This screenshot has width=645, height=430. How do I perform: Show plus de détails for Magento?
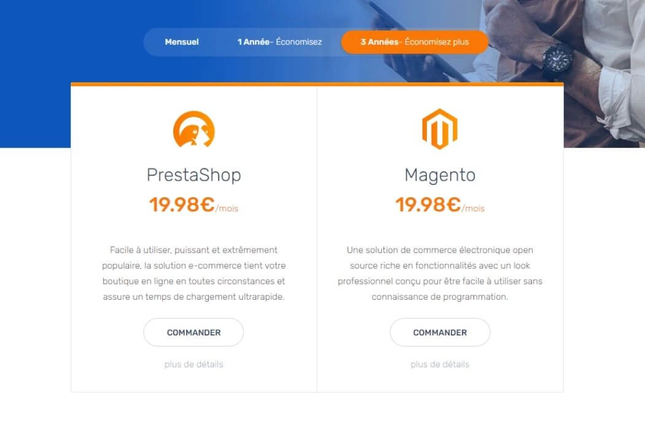click(x=440, y=364)
